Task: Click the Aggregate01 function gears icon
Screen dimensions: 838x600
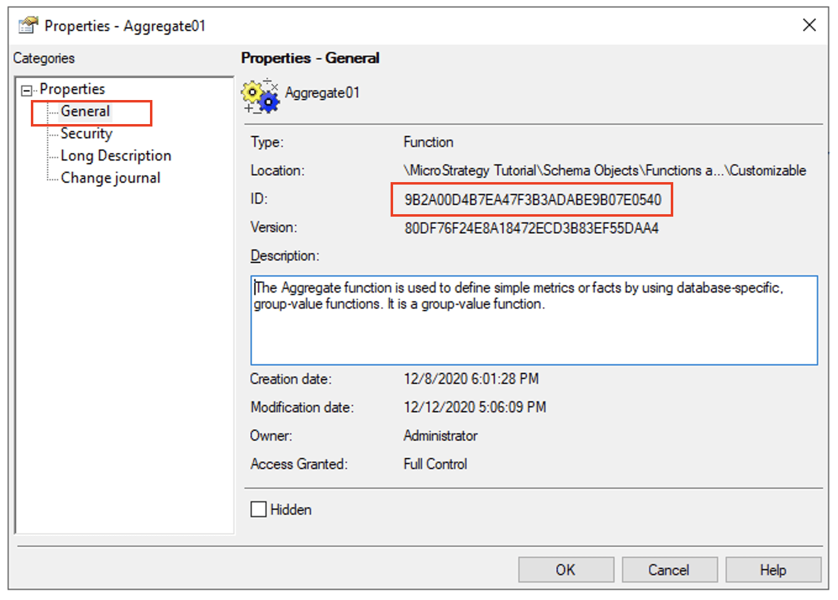Action: click(260, 96)
